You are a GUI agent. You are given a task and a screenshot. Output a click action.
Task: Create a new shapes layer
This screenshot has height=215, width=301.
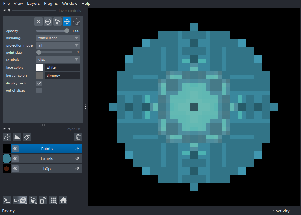click(17, 137)
